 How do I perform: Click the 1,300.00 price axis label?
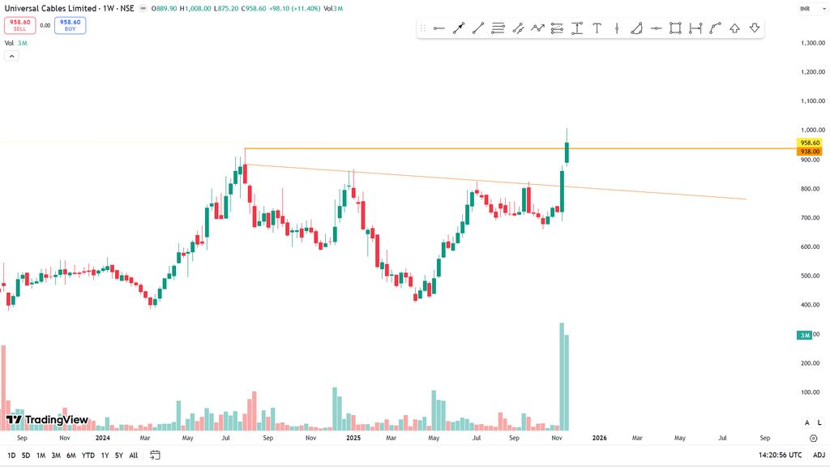[812, 43]
